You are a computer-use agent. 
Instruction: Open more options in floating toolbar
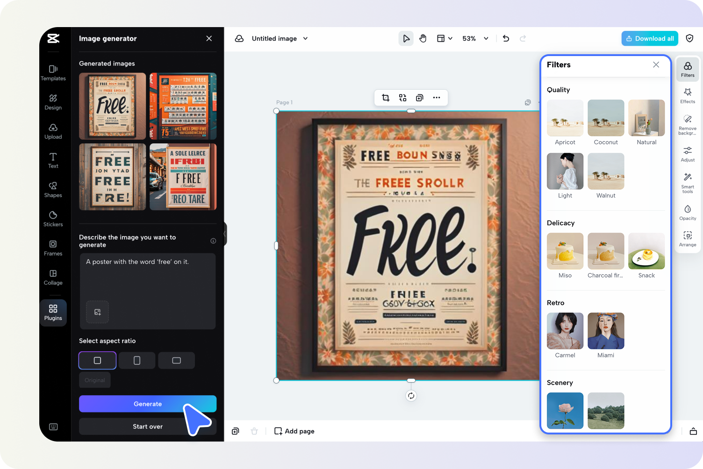tap(437, 98)
